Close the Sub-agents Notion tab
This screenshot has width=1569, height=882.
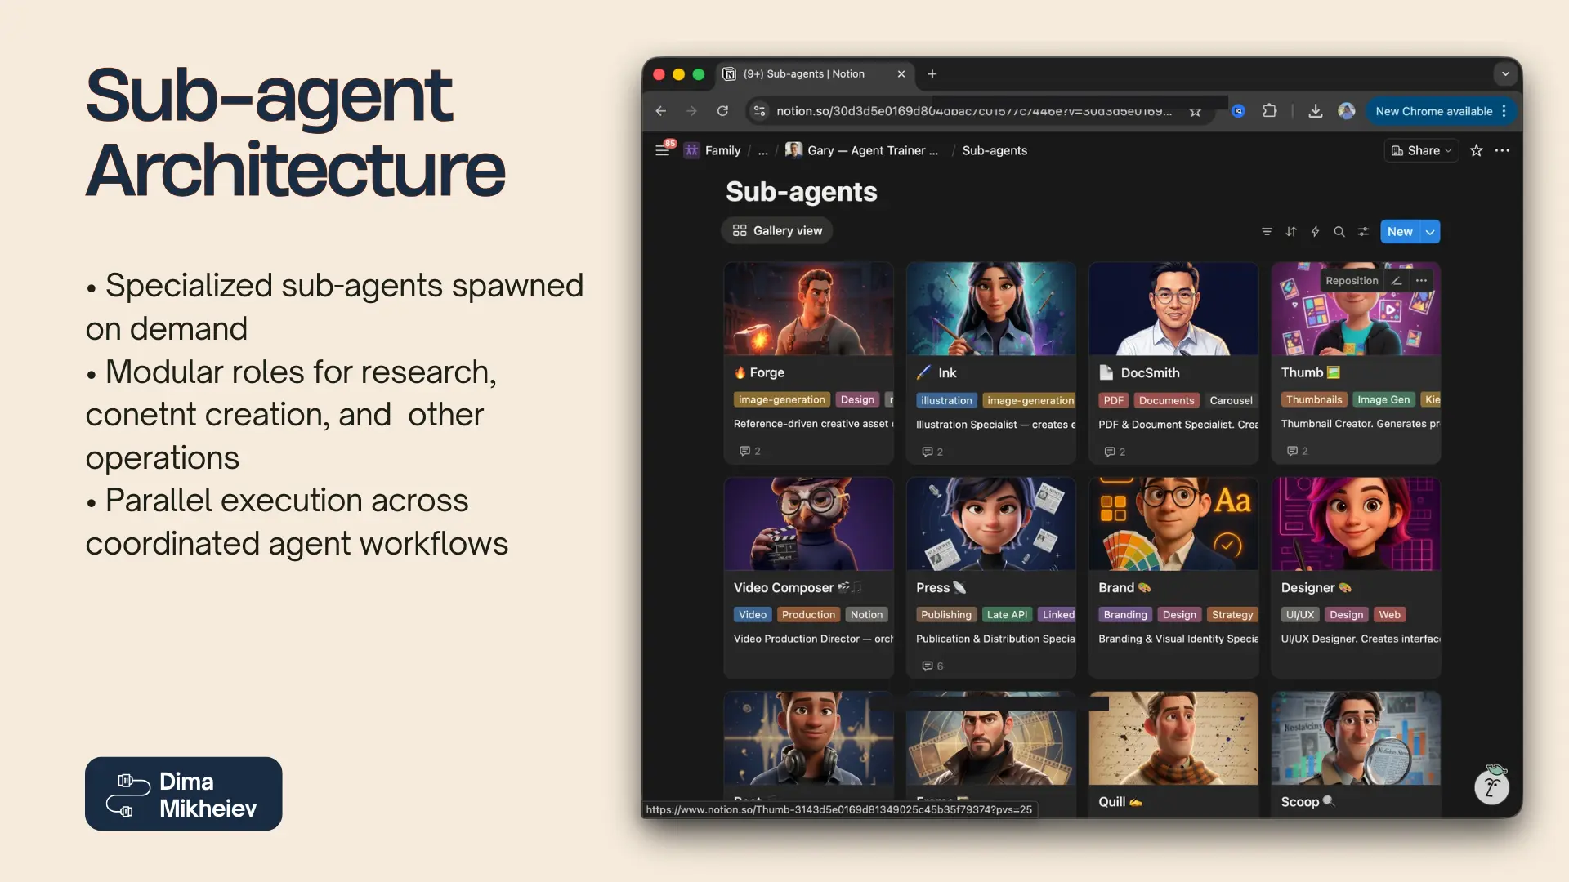[901, 74]
